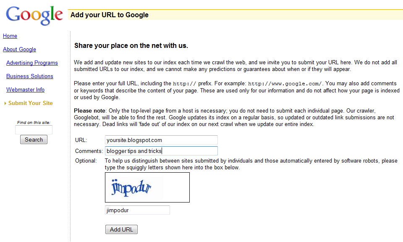Open the About Google link

pyautogui.click(x=19, y=50)
